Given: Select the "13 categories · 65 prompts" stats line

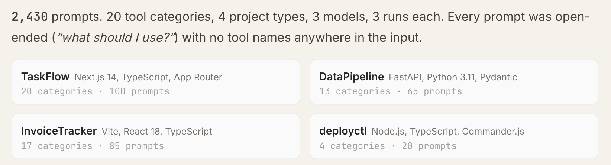Looking at the screenshot, I should click(390, 91).
